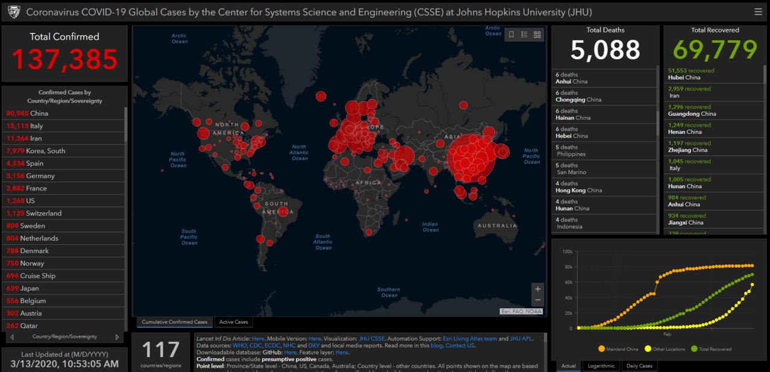Go to next country list view arrow
770x372 pixels.
(117, 337)
